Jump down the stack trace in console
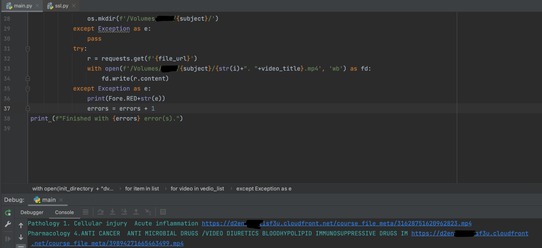This screenshot has width=542, height=248. click(x=21, y=237)
